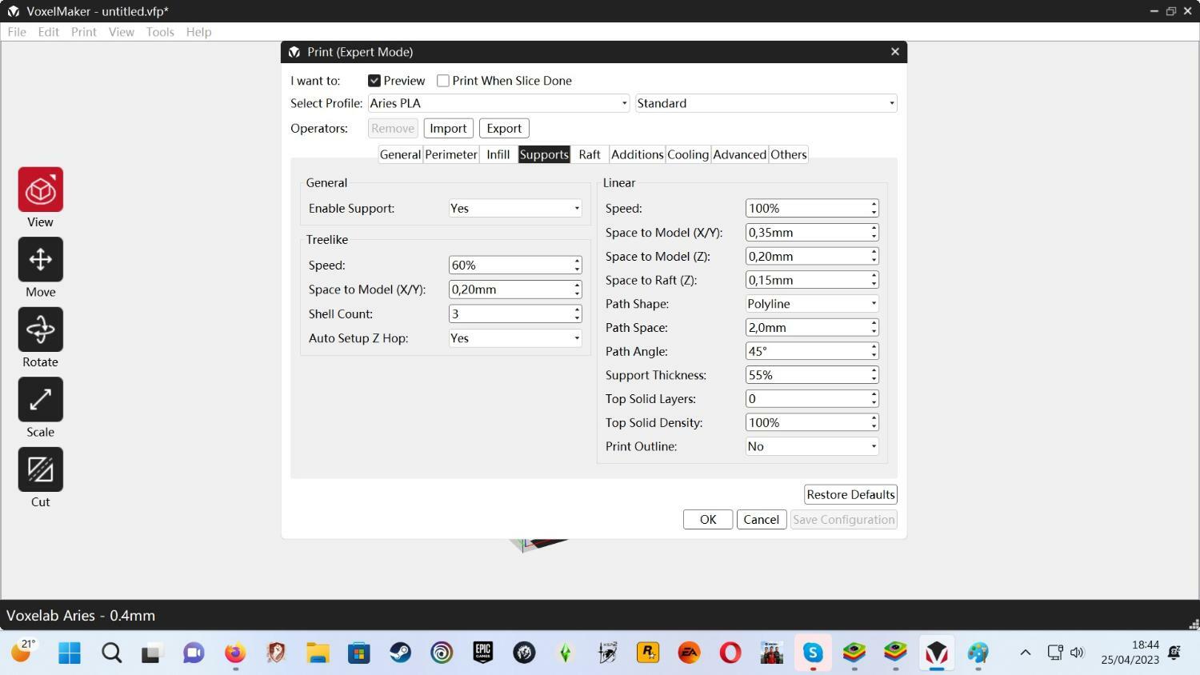Click the Export button
The image size is (1200, 675).
click(504, 128)
